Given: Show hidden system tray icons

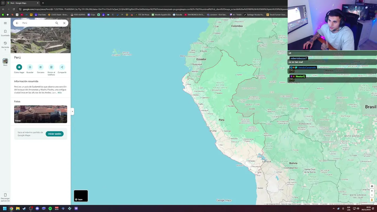Looking at the screenshot, I should tap(334, 208).
